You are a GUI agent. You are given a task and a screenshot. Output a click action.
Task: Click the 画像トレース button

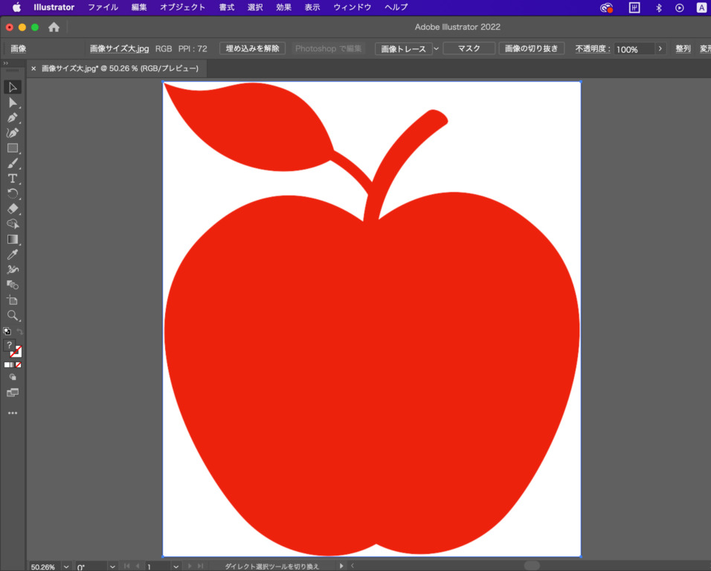coord(403,48)
